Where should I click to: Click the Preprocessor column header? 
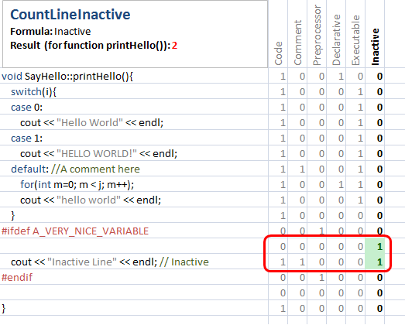[317, 36]
